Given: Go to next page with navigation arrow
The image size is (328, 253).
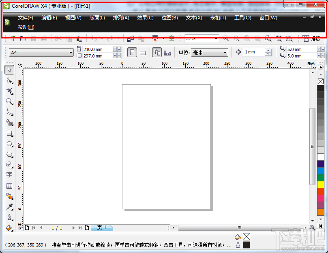Looking at the screenshot, I should coord(73,227).
